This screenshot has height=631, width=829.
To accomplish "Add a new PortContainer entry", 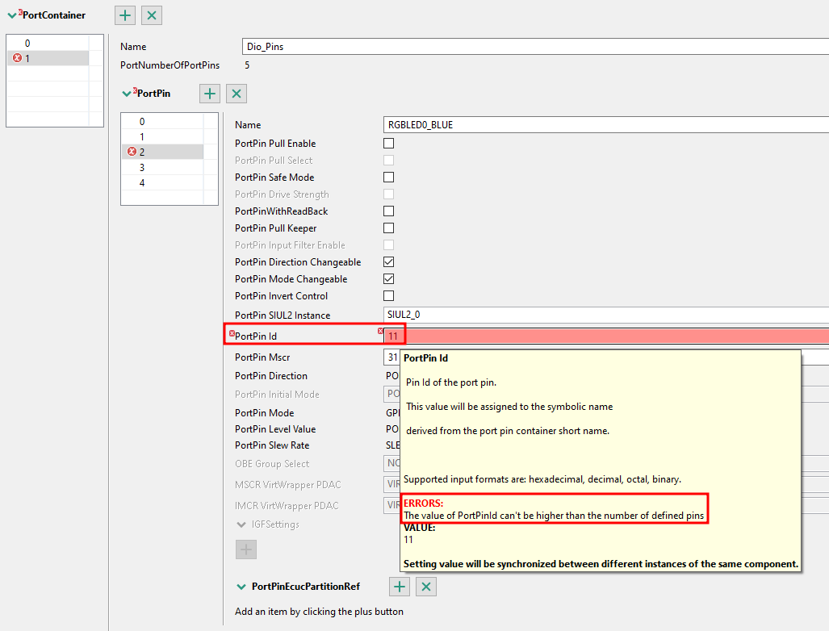I will (x=124, y=15).
